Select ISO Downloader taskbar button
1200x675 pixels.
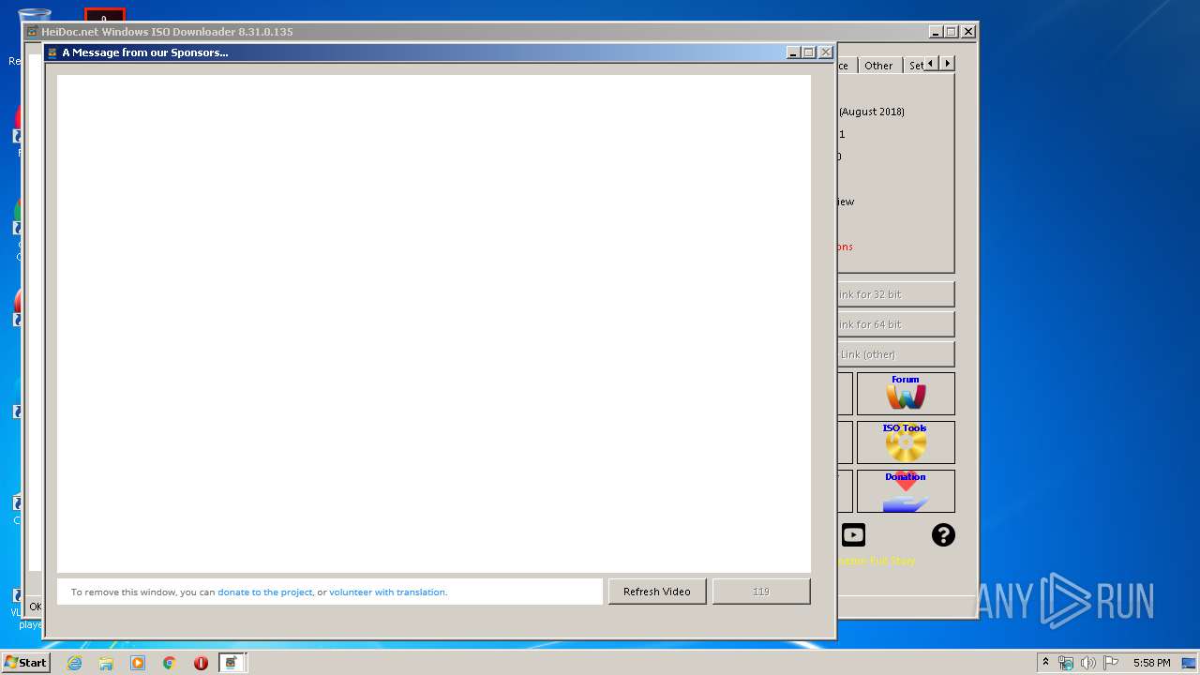[232, 663]
